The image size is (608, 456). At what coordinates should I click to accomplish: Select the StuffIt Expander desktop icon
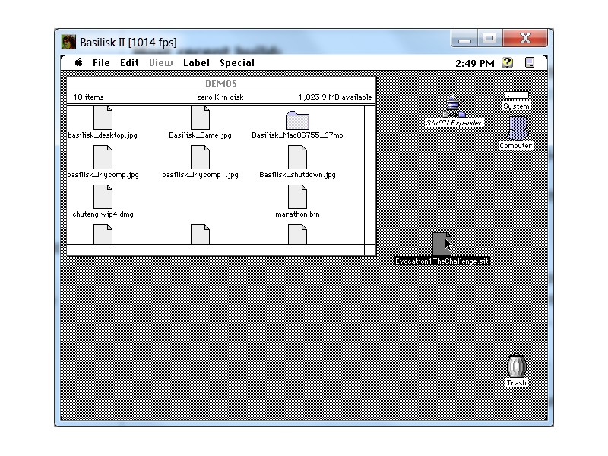coord(454,106)
